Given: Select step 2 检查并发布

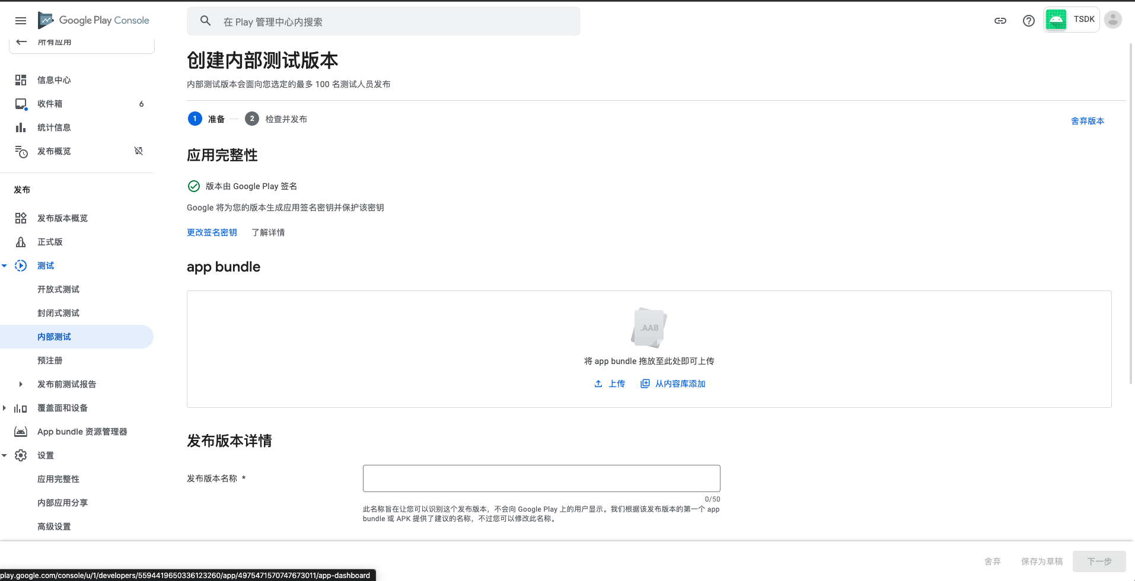Looking at the screenshot, I should point(276,119).
